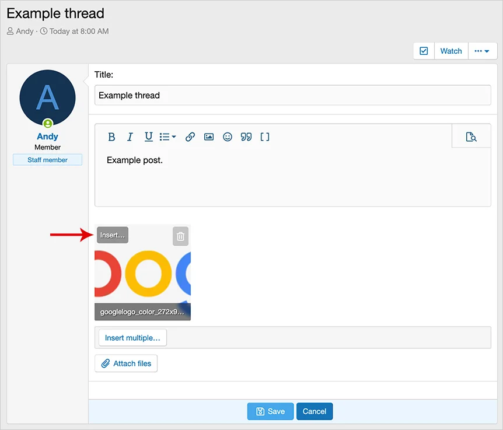Toggle the select-for-moderation checkbox icon
Screen dimensions: 503x430
[x=424, y=51]
